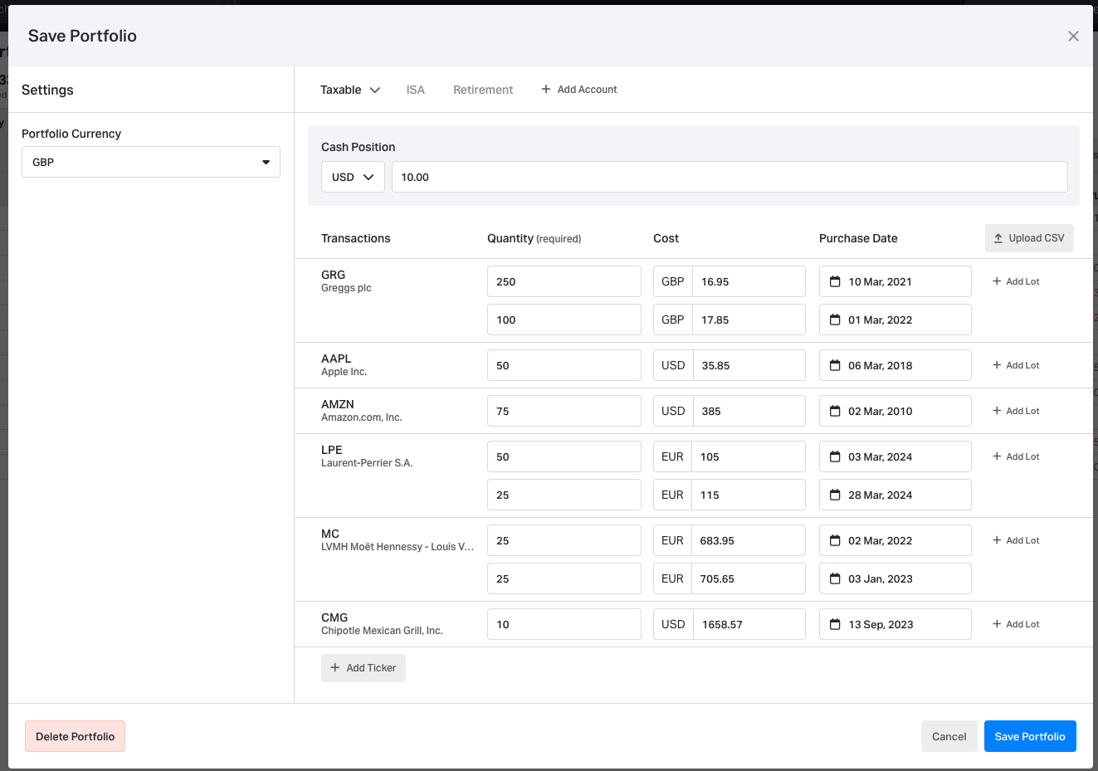Click the AAPL cost field 35.85
Screen dimensions: 1098x771
[x=749, y=365]
